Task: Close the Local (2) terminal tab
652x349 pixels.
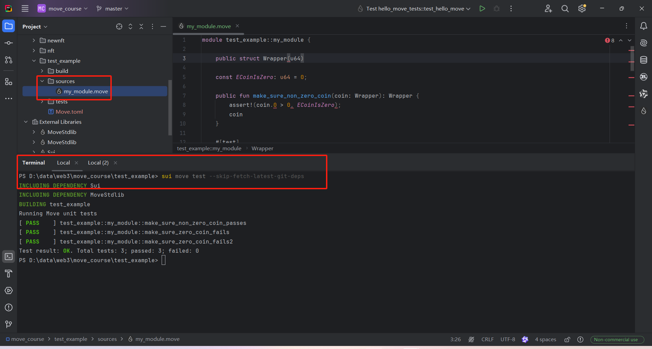Action: [115, 163]
